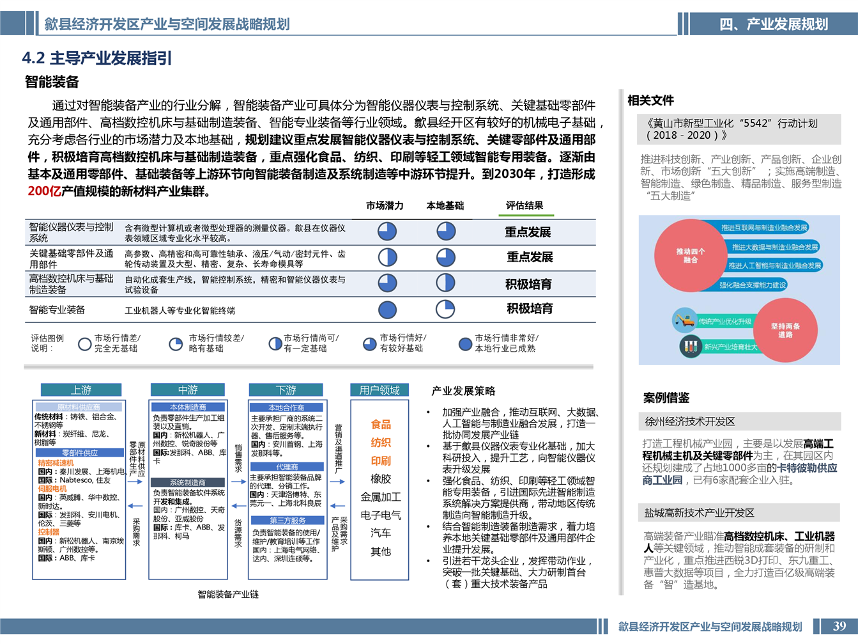
Task: Click the 印刷 user domain entry
Action: coord(381,460)
